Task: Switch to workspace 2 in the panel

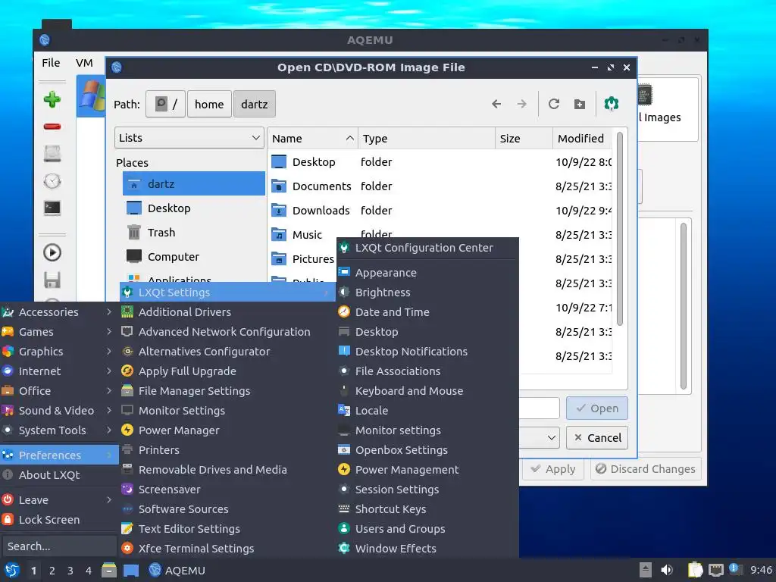Action: click(x=52, y=571)
